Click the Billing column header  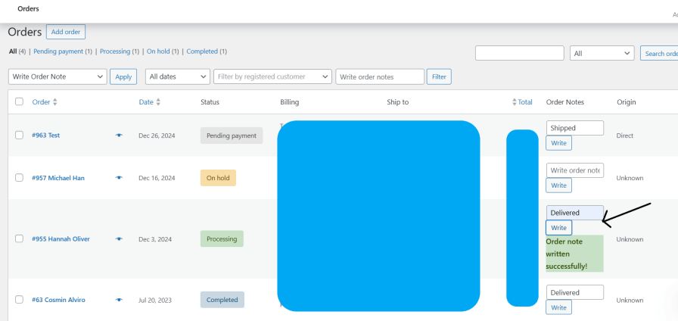[x=289, y=102]
